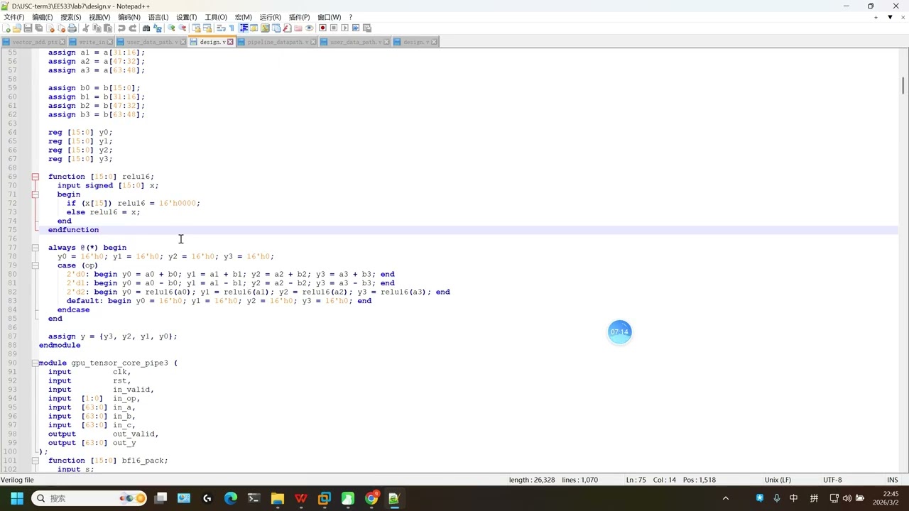Image resolution: width=909 pixels, height=511 pixels.
Task: Switch to the vector_add.ptx tab
Action: (x=36, y=42)
